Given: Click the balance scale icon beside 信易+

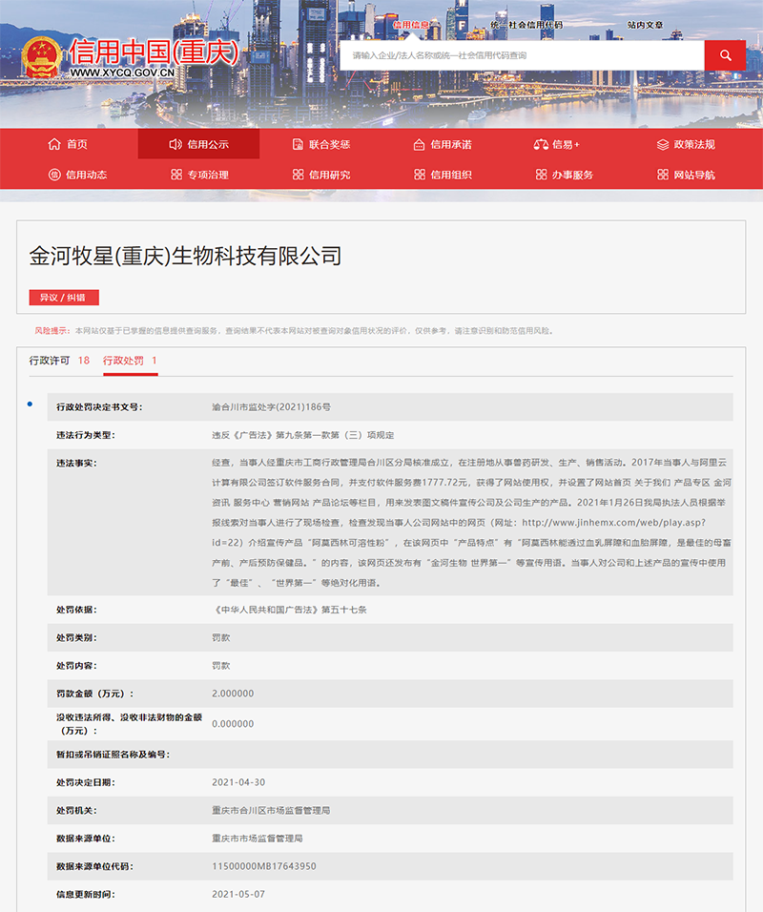Looking at the screenshot, I should pos(541,144).
